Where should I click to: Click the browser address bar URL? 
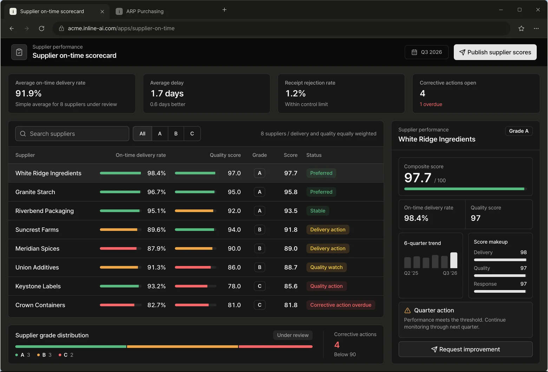click(x=121, y=28)
